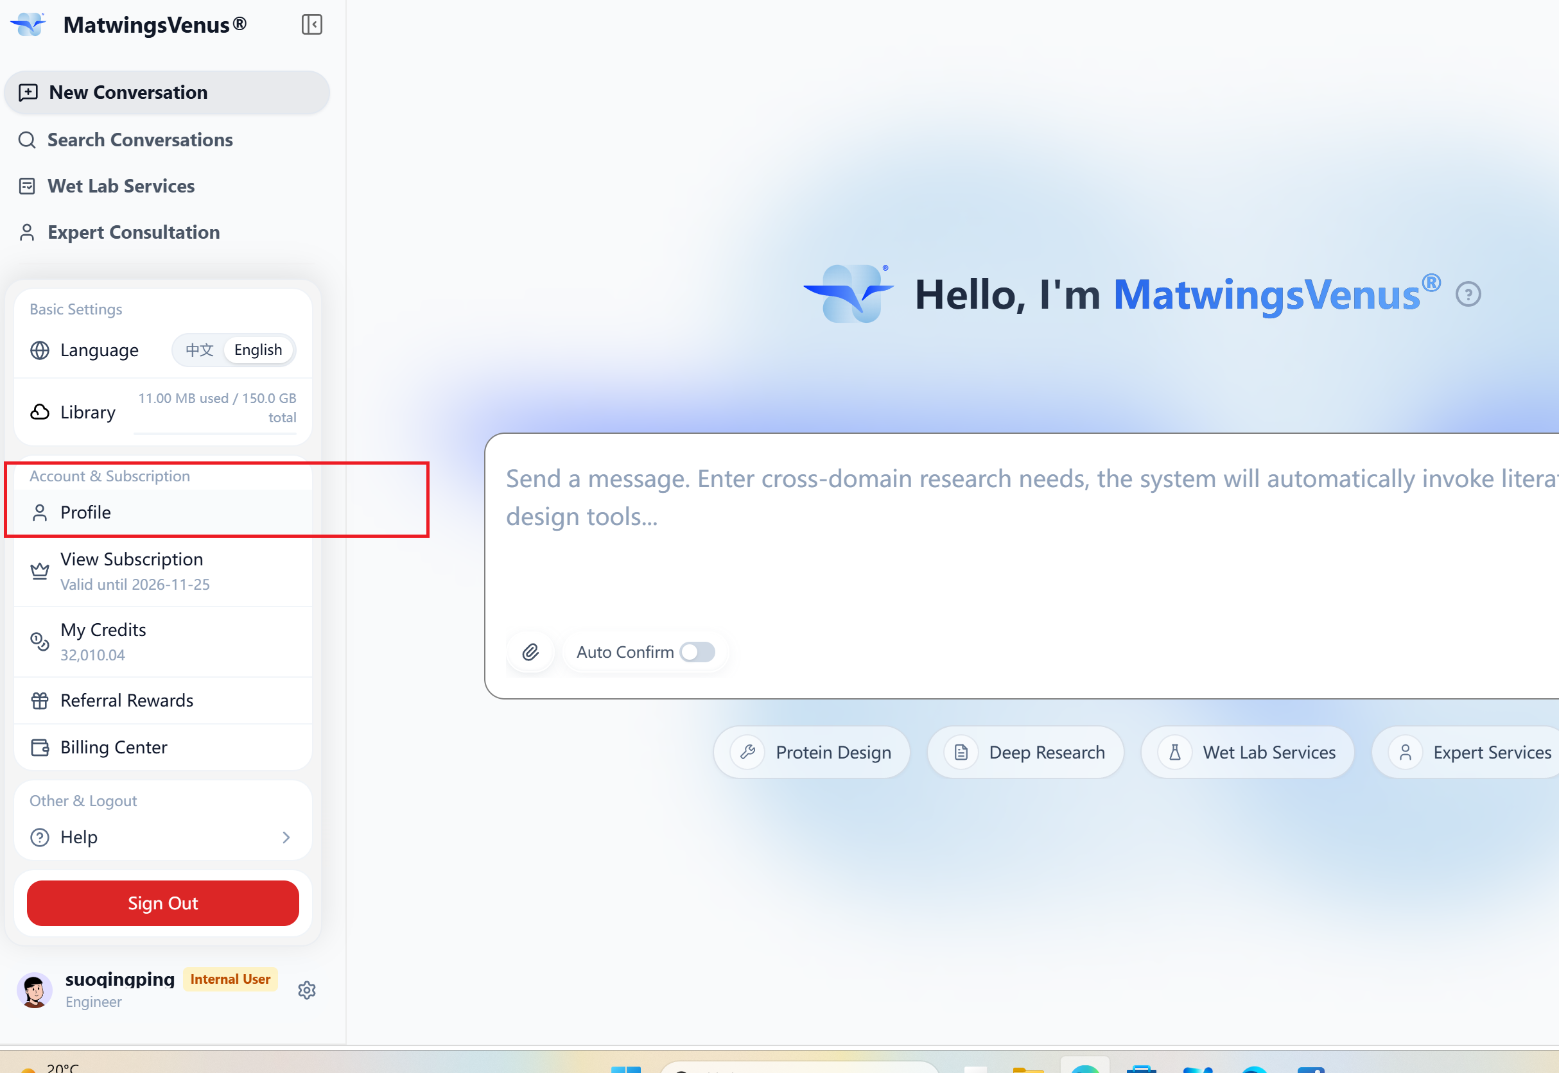Open My Credits
Image resolution: width=1559 pixels, height=1073 pixels.
point(162,642)
